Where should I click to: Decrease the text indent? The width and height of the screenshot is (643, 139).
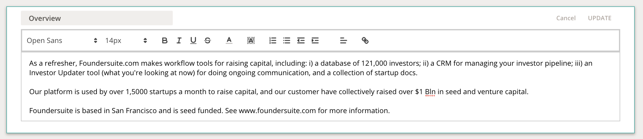[x=301, y=40]
